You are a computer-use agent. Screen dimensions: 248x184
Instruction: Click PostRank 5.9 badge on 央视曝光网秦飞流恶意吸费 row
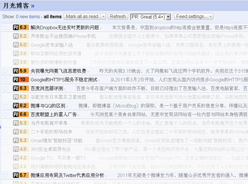coord(21,71)
